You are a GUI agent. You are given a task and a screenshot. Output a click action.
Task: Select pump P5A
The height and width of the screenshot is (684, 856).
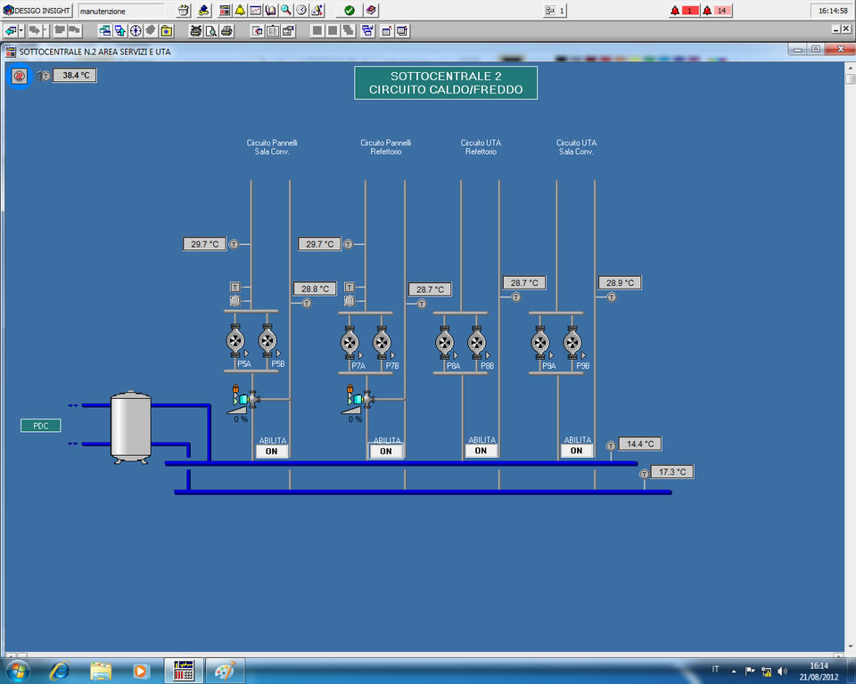(235, 341)
